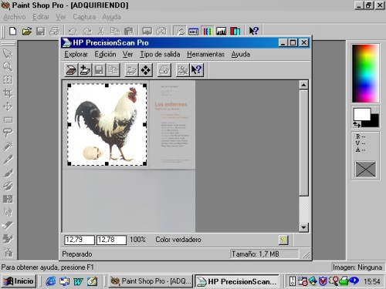Select the Zoom magnifier tool
This screenshot has width=386, height=289.
pos(8,67)
